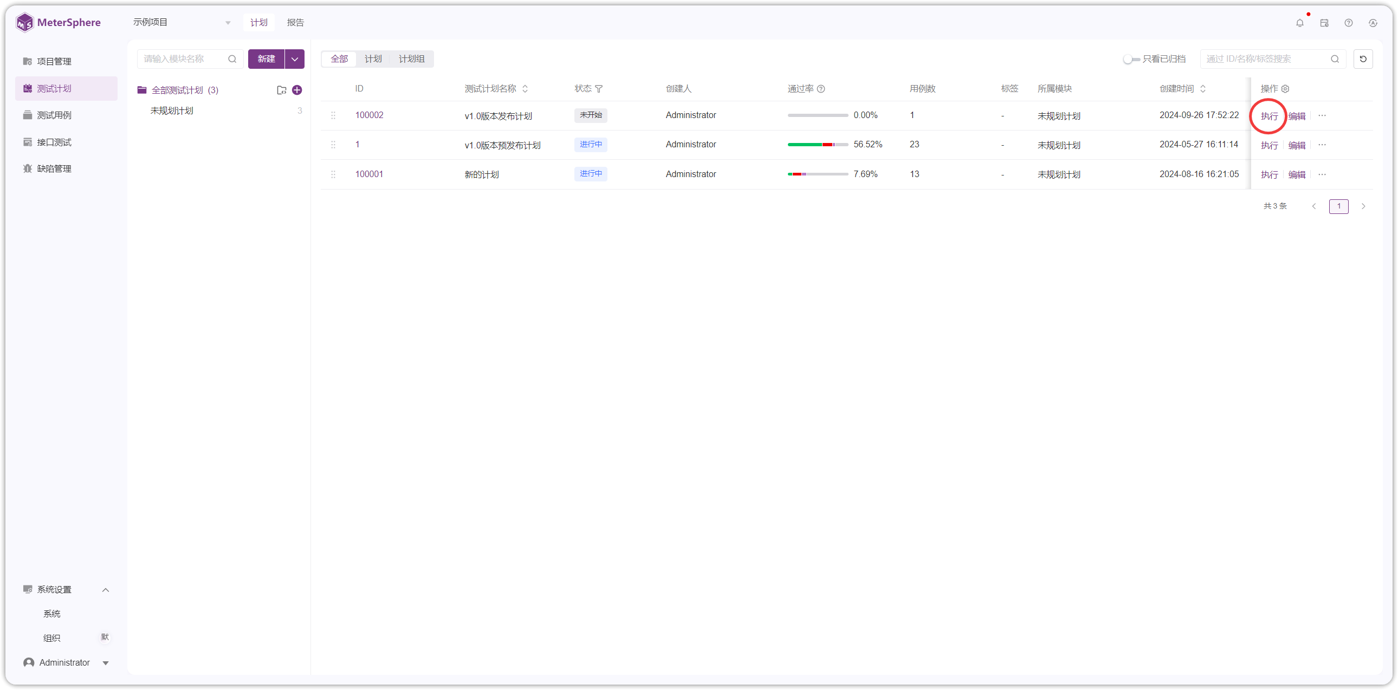1398x690 pixels.
Task: Go to next page arrow in pagination
Action: (x=1363, y=206)
